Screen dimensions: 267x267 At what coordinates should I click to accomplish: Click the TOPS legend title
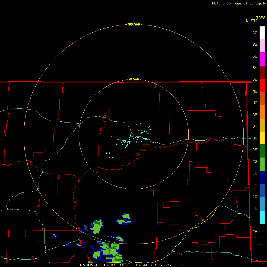pos(261,18)
